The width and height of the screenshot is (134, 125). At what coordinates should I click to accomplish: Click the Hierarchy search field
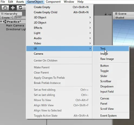point(20,18)
